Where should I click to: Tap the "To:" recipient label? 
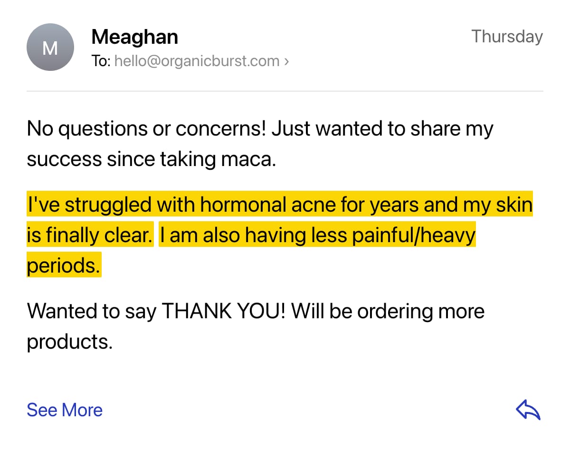[101, 61]
